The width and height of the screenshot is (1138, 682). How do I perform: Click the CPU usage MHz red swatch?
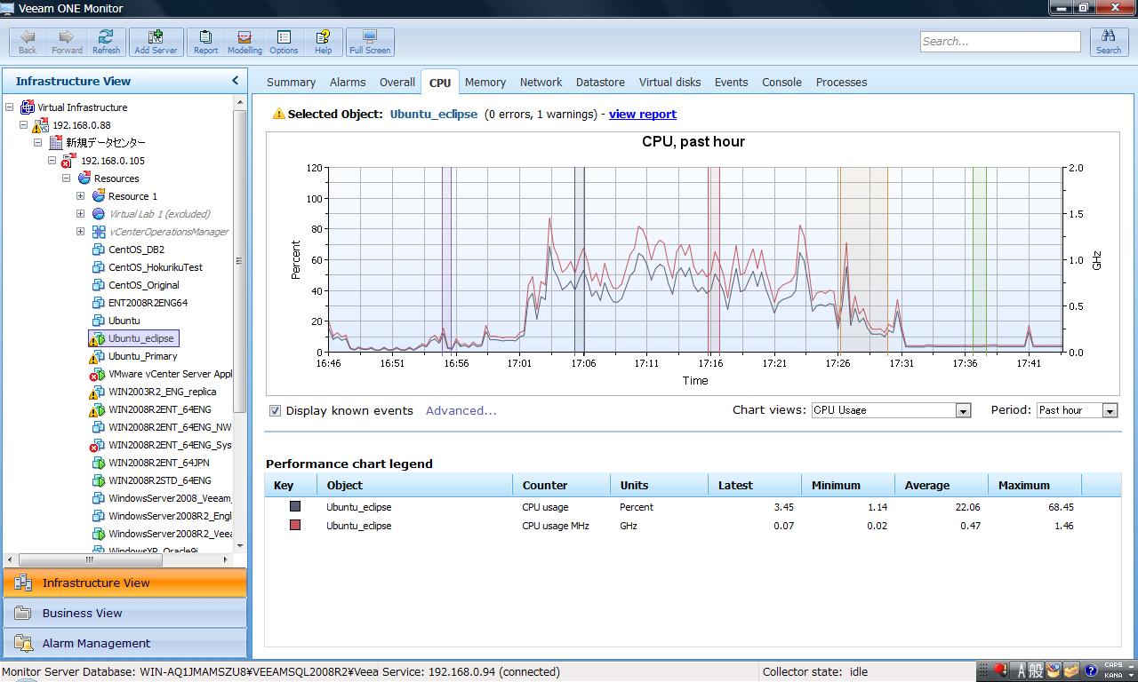(295, 525)
